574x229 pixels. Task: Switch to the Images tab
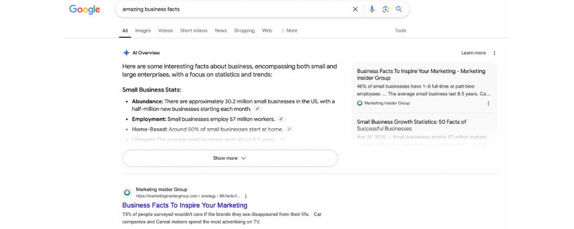[143, 30]
